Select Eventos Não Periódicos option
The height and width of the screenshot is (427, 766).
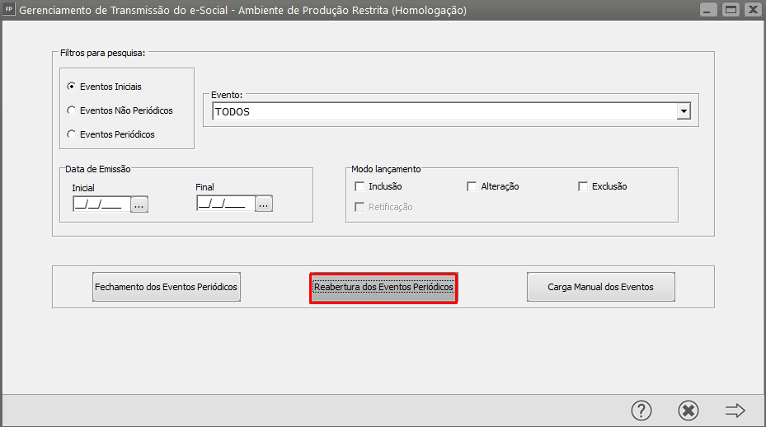pos(72,110)
